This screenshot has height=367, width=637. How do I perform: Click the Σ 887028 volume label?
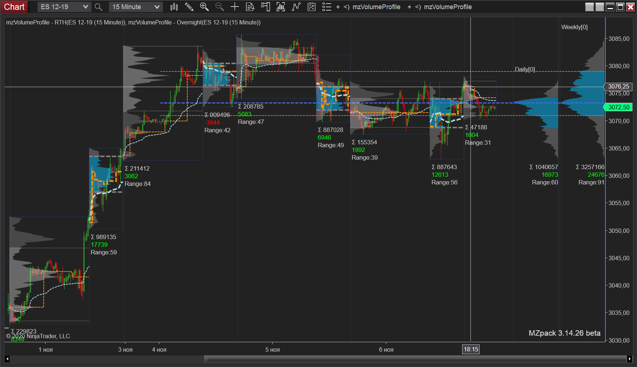tap(331, 130)
